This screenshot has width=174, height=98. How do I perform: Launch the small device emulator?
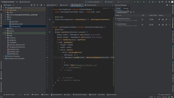(x=159, y=25)
